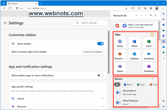Viewport: 167px width, 110px height.
Task: Select the Word filter in Recent
Action: [127, 85]
